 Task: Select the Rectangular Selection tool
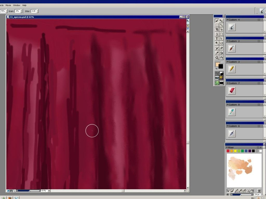point(217,25)
